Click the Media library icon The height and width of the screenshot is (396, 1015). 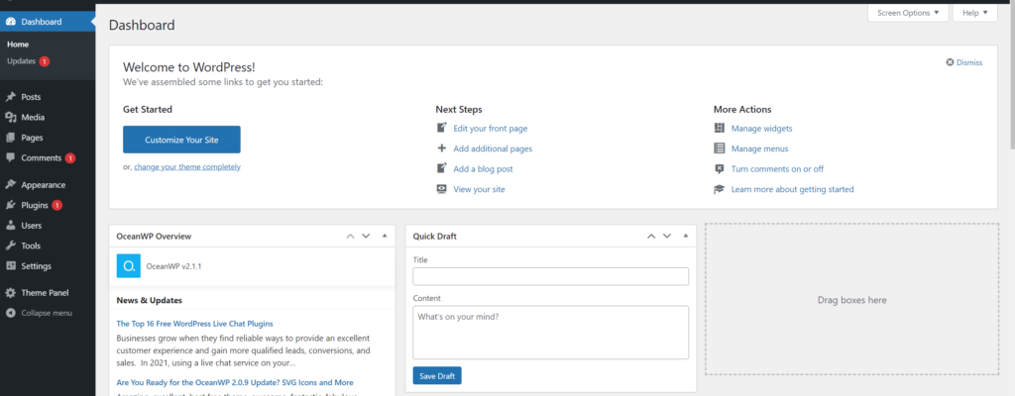[10, 117]
